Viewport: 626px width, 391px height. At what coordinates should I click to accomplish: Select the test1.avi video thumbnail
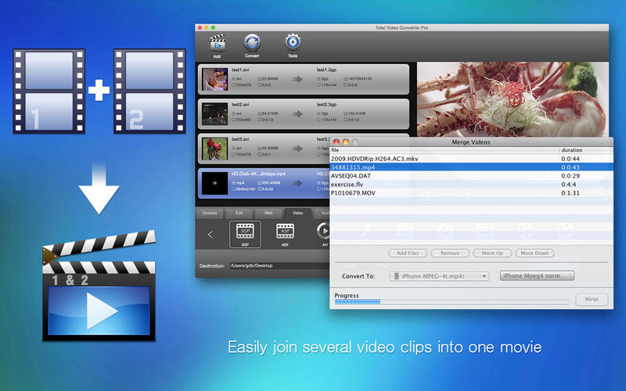(214, 80)
